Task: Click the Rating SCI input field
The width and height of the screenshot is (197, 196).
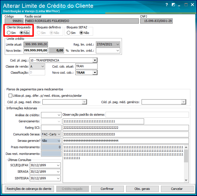Action: pyautogui.click(x=51, y=128)
